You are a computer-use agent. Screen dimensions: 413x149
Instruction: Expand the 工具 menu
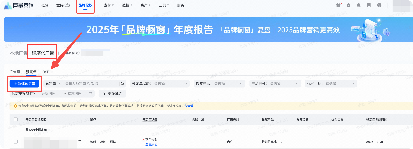(164, 5)
